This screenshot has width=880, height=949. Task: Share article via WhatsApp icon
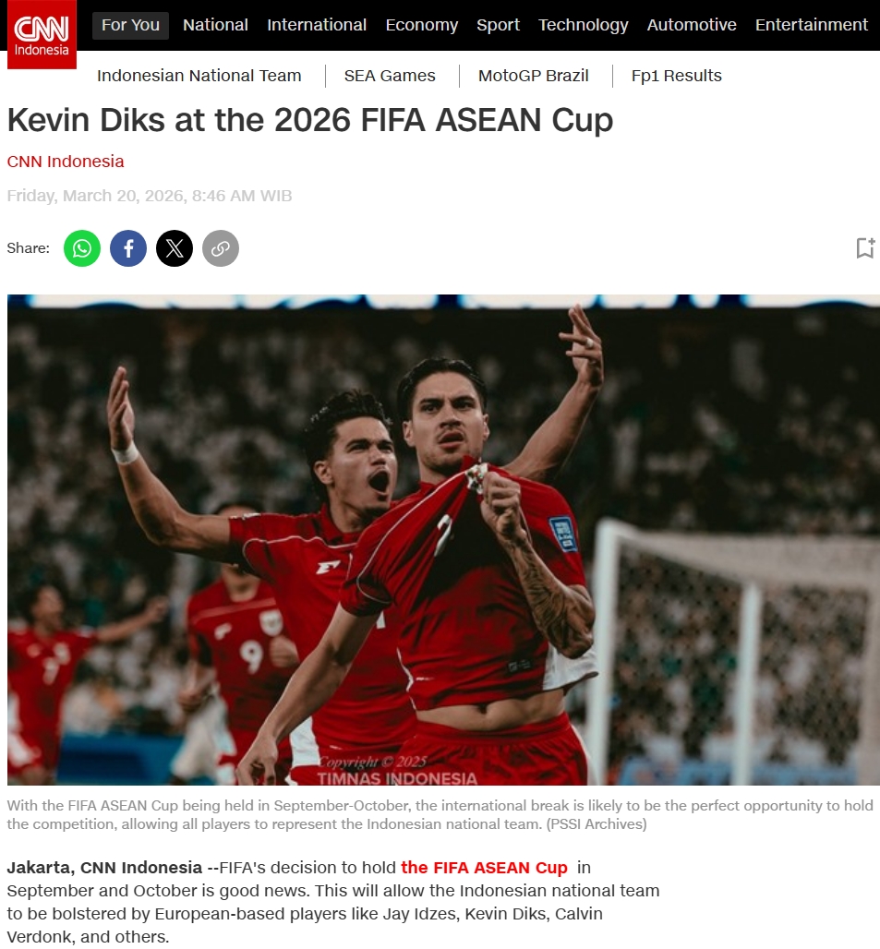[x=81, y=248]
